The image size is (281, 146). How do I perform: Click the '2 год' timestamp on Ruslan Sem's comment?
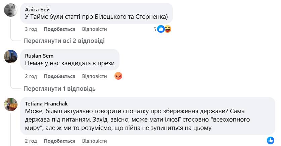point(31,76)
